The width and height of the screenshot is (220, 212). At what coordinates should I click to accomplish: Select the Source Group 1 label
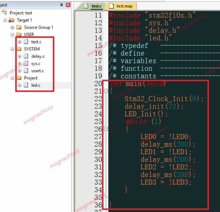38,27
